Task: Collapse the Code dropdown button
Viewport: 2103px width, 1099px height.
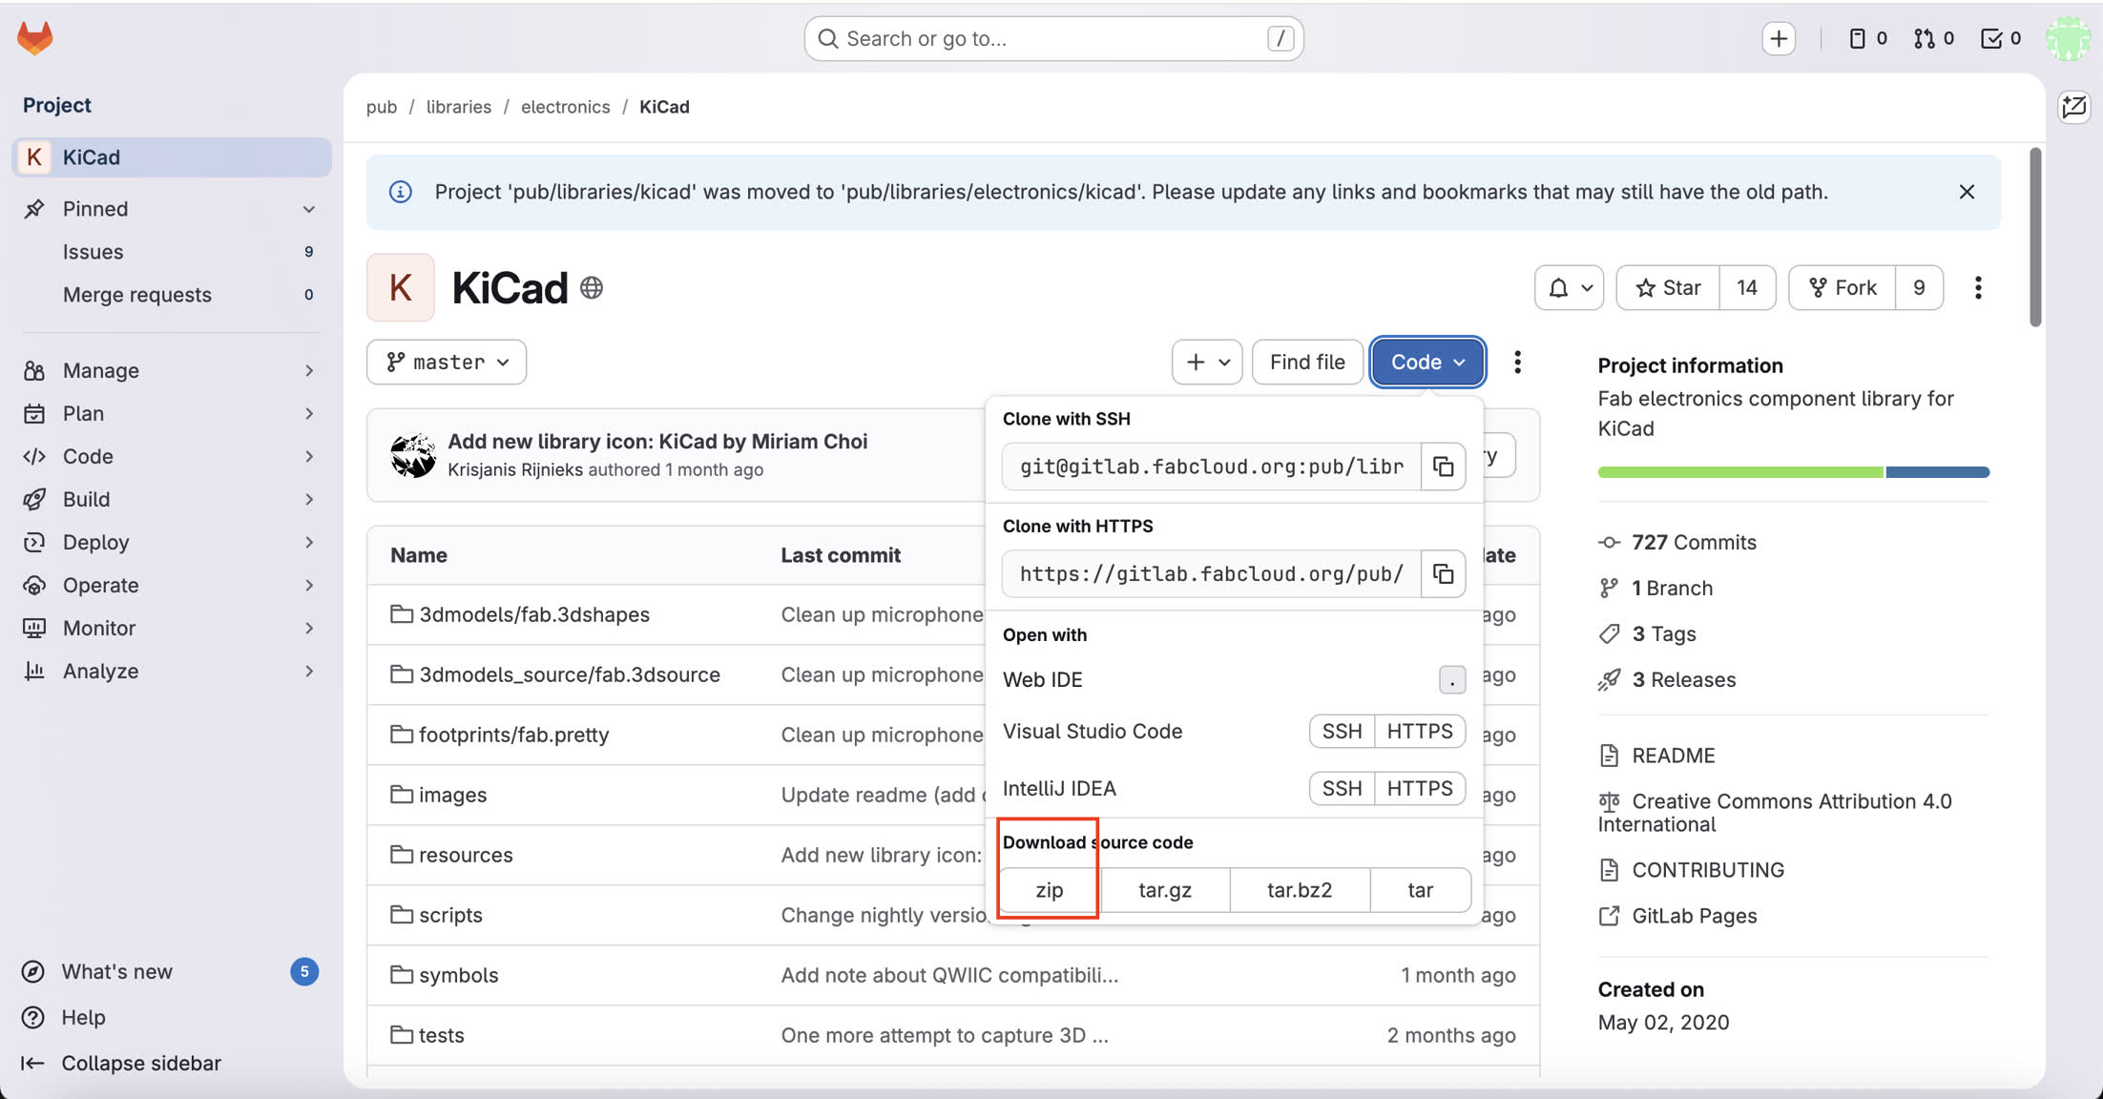Action: pyautogui.click(x=1427, y=362)
